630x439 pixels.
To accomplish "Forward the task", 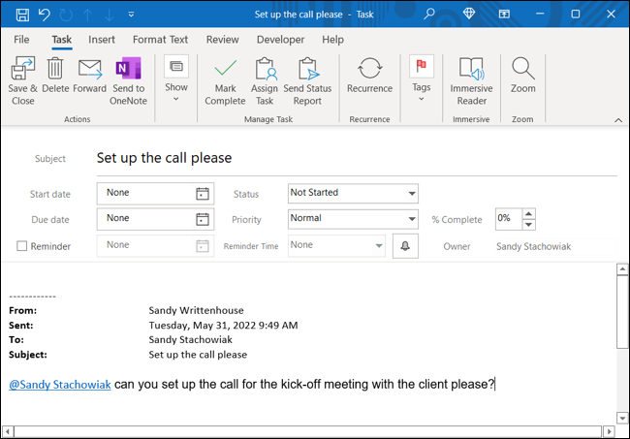I will tap(89, 76).
